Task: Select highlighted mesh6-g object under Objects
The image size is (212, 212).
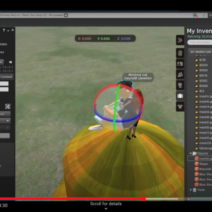Action: pos(200,158)
